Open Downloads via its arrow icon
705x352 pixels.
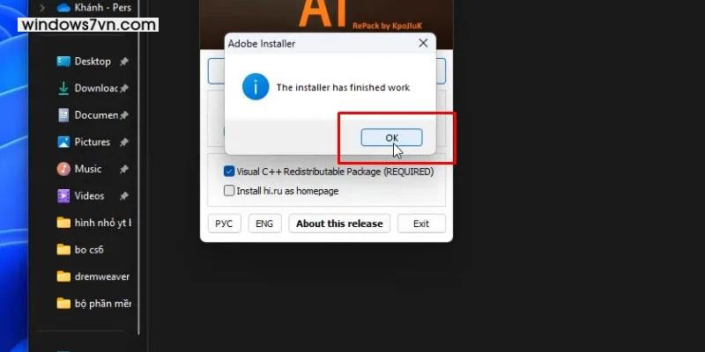63,89
